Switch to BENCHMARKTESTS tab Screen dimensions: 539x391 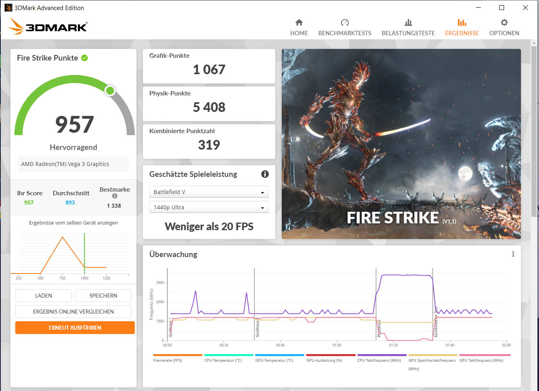click(x=345, y=28)
